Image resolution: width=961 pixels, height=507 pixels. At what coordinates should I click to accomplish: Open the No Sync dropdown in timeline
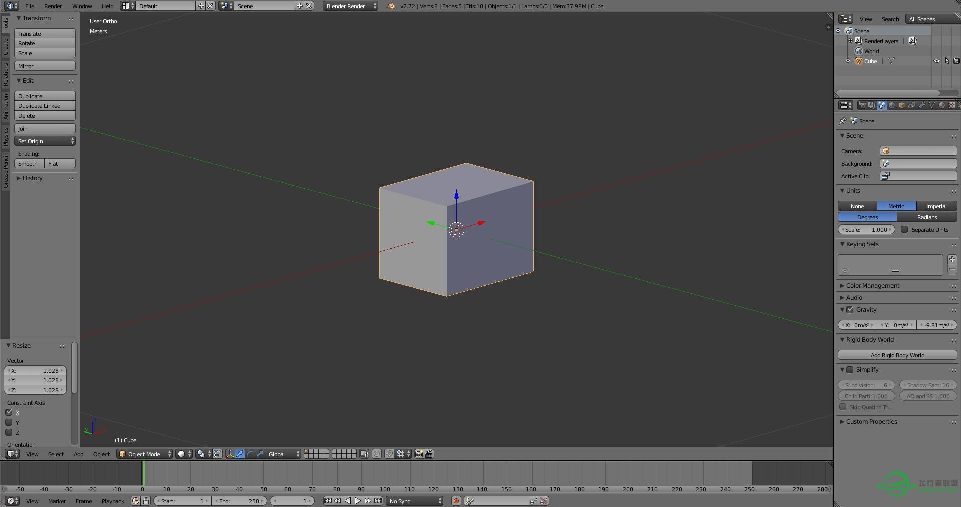pos(415,501)
